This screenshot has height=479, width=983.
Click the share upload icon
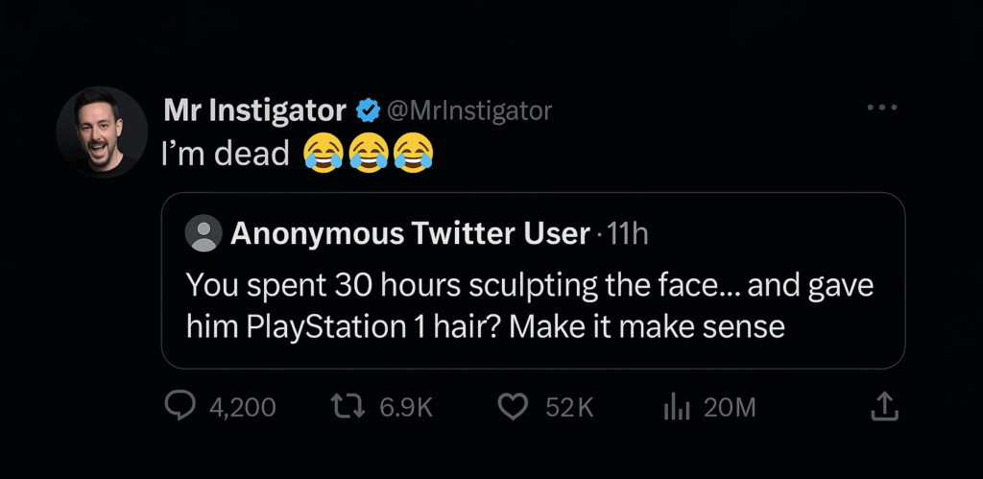tap(883, 407)
